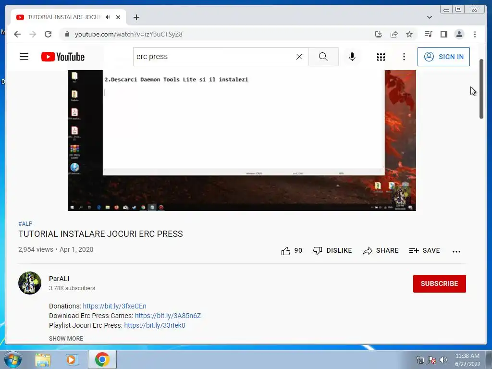
Task: Open the Action Center flag icon
Action: (x=432, y=360)
